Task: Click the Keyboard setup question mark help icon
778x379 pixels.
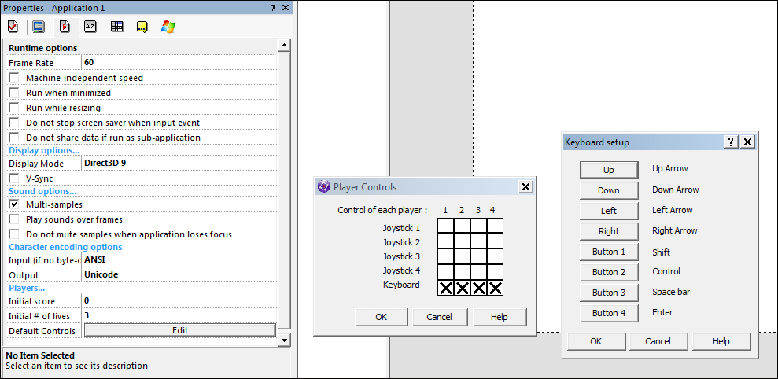Action: click(x=731, y=142)
